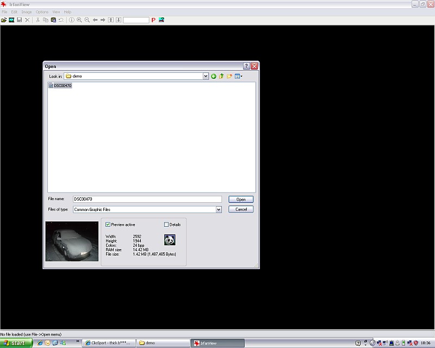Click the dialog Help question mark

246,66
